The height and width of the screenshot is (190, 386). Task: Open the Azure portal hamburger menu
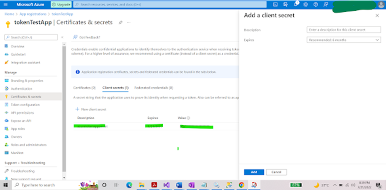6,4
